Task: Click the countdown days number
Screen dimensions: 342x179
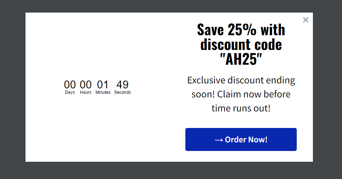Action: coord(70,85)
